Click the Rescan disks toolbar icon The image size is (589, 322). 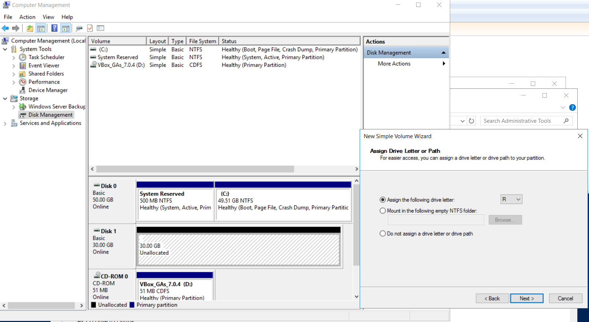79,28
